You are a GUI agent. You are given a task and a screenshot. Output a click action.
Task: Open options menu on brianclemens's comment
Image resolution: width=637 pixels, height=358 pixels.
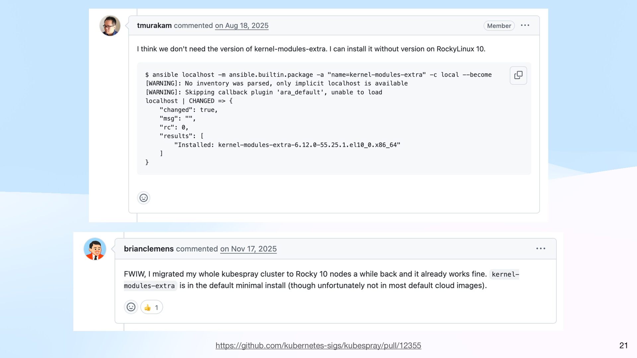pos(540,249)
